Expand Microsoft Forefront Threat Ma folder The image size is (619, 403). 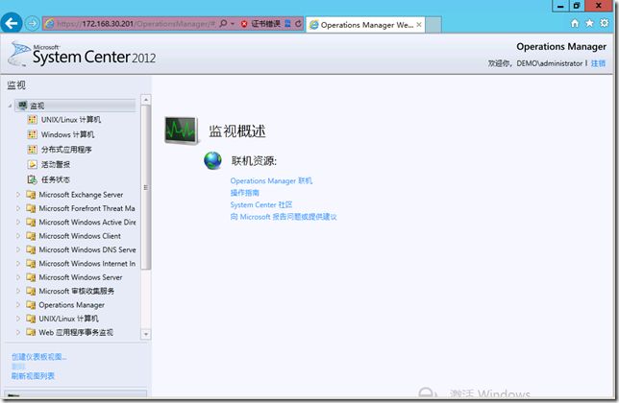point(17,208)
